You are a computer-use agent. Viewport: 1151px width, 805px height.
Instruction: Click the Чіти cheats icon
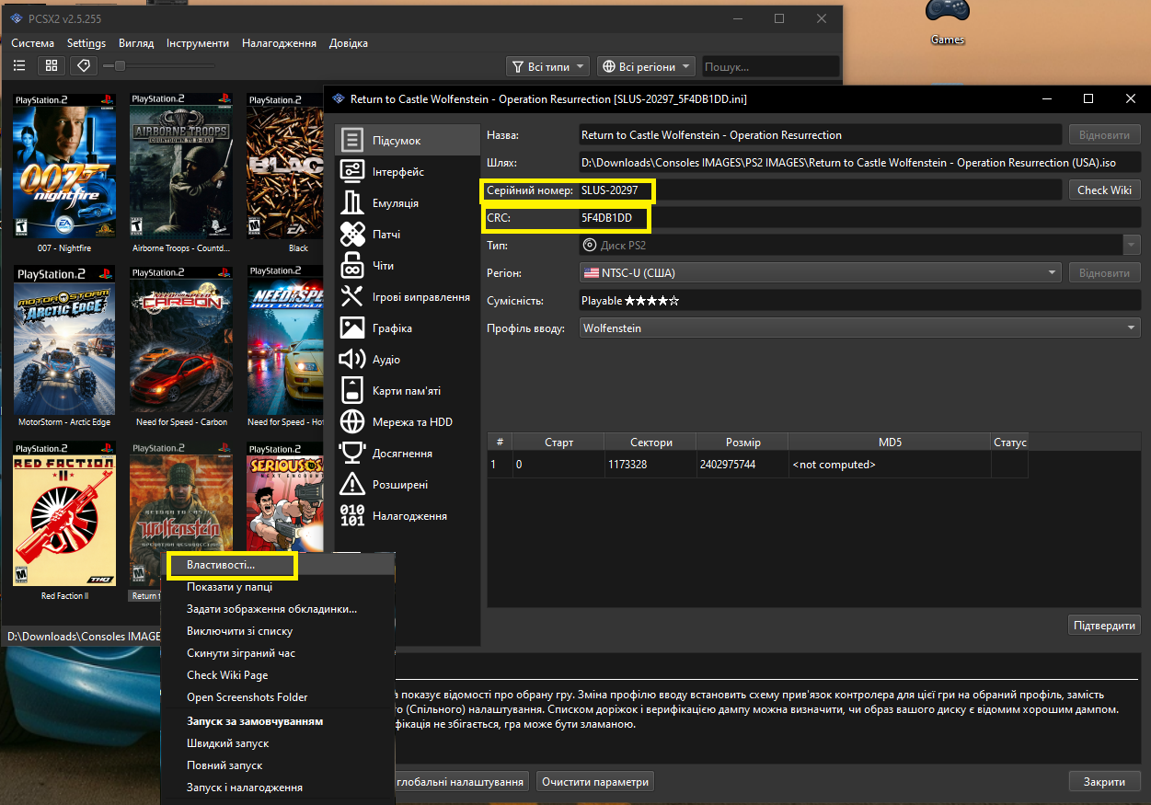point(352,266)
